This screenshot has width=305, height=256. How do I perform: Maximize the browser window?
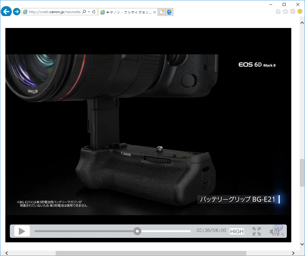284,4
